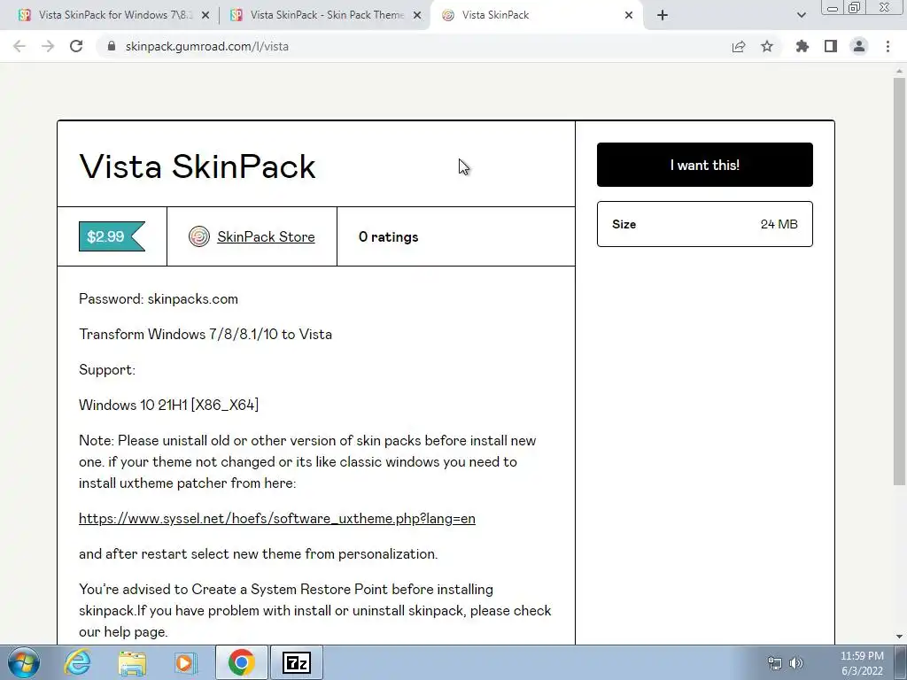Click the Vista SkinPack heading
Screen dimensions: 907x680
pyautogui.click(x=198, y=166)
